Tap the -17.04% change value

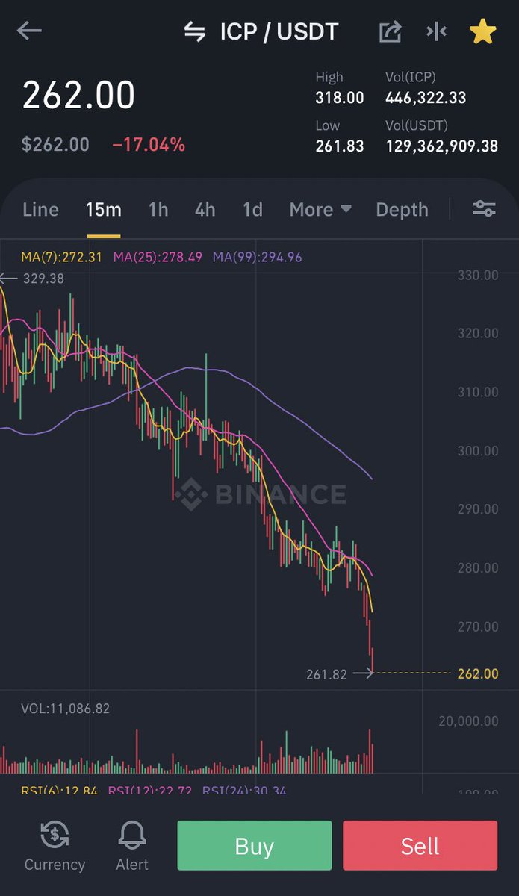149,145
